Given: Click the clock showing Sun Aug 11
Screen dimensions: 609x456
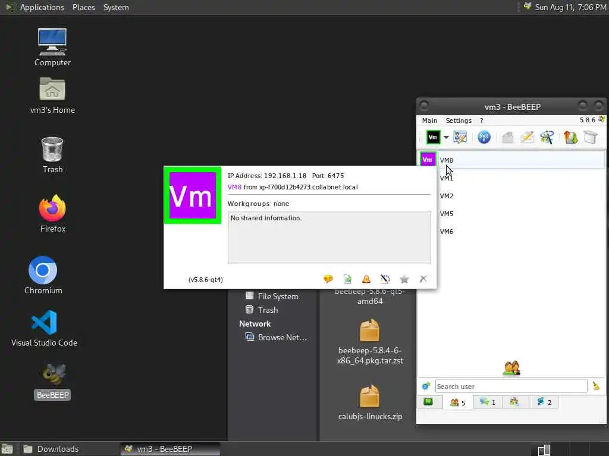Looking at the screenshot, I should click(x=570, y=7).
